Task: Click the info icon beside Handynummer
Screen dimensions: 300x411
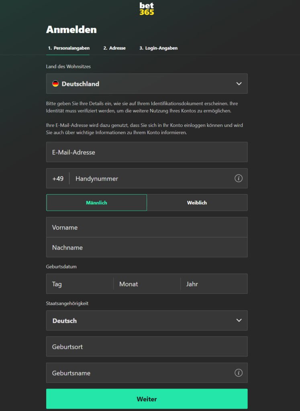Action: pos(239,178)
